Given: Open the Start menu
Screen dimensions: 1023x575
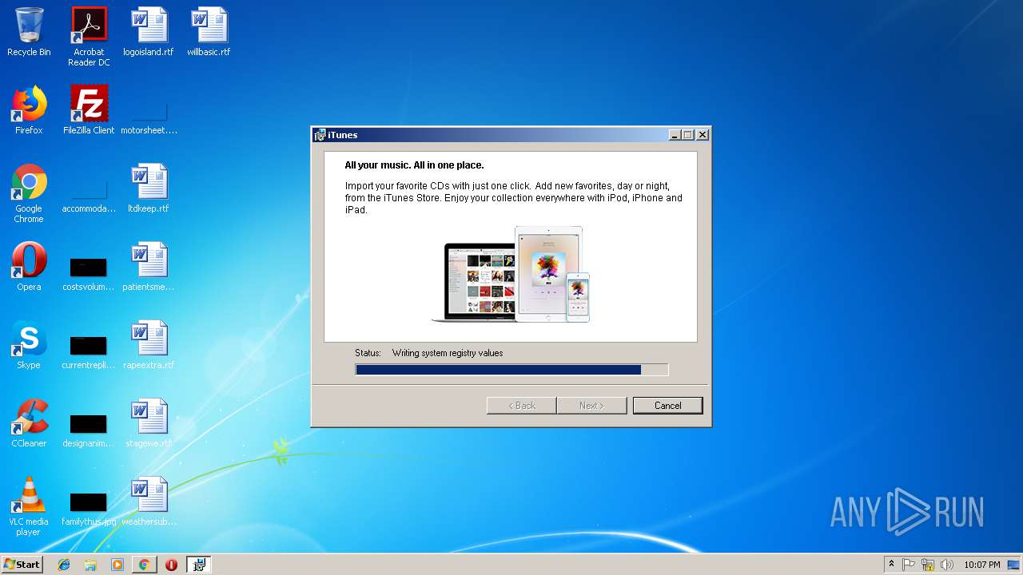Looking at the screenshot, I should pos(22,565).
